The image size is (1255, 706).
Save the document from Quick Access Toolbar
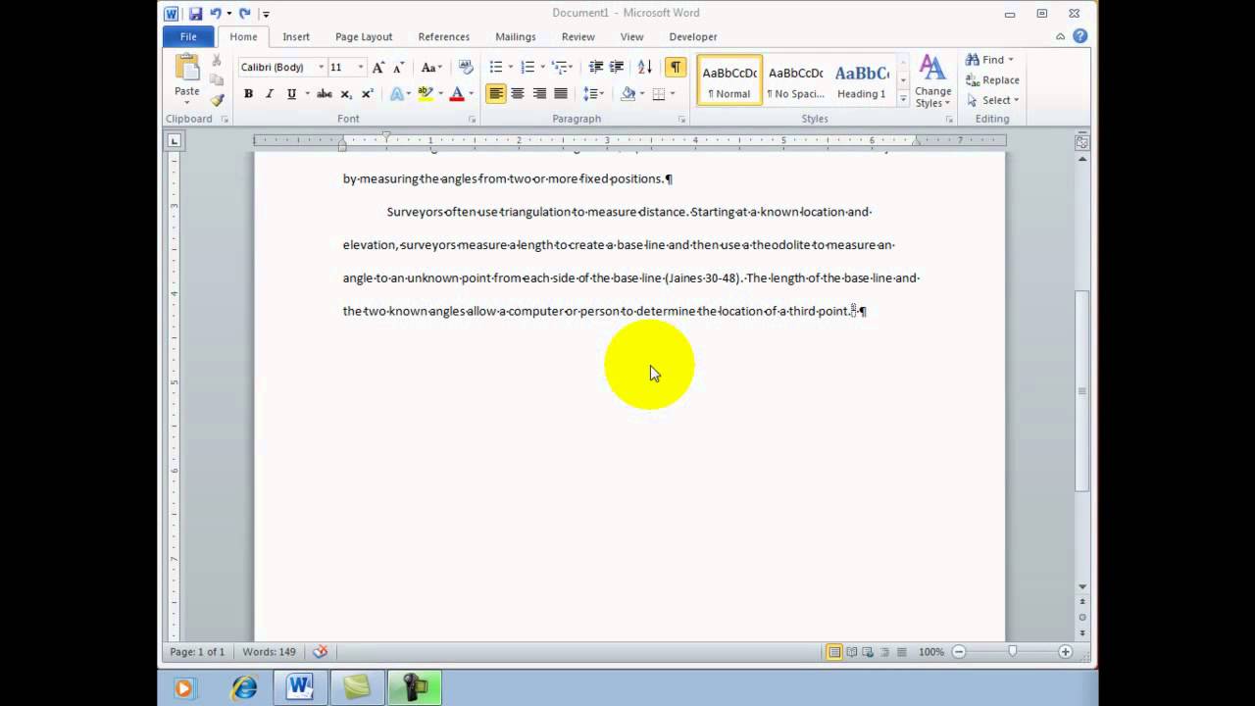pyautogui.click(x=195, y=14)
